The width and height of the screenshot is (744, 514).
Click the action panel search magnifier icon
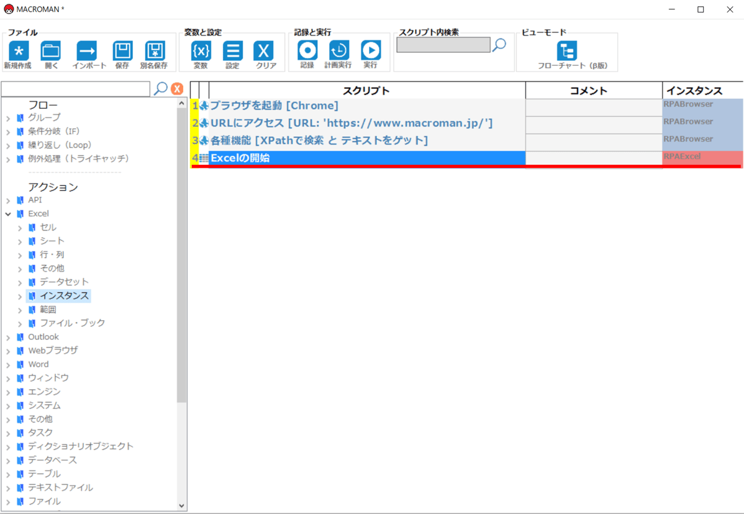click(x=161, y=88)
